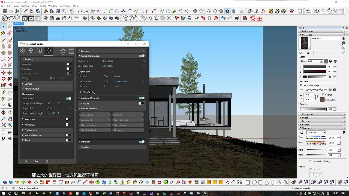Open the Aspect Ratio Custom dropdown
This screenshot has width=349, height=196.
pos(70,108)
